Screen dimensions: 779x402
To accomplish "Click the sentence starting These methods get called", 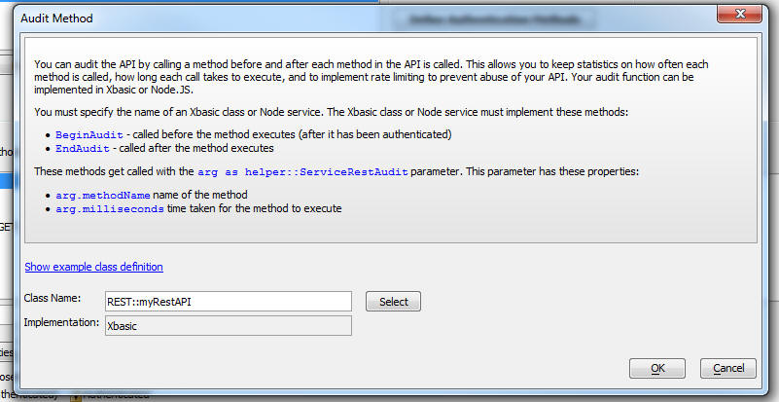I will tap(336, 171).
